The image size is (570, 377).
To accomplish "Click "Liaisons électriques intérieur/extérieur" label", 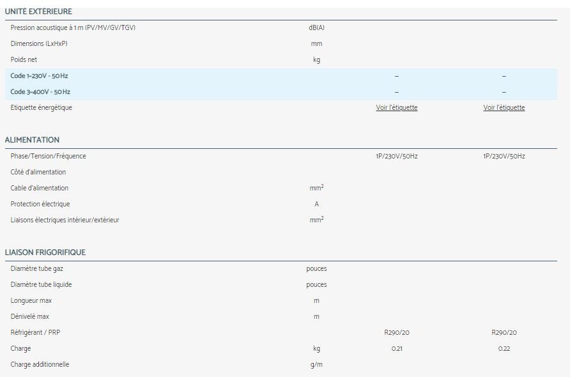I will tap(65, 220).
